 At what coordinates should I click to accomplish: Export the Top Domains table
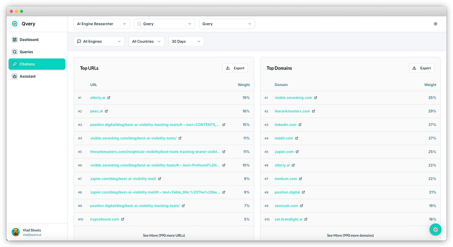[x=421, y=68]
